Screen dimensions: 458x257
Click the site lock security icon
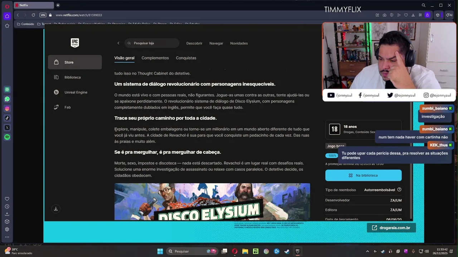[50, 15]
